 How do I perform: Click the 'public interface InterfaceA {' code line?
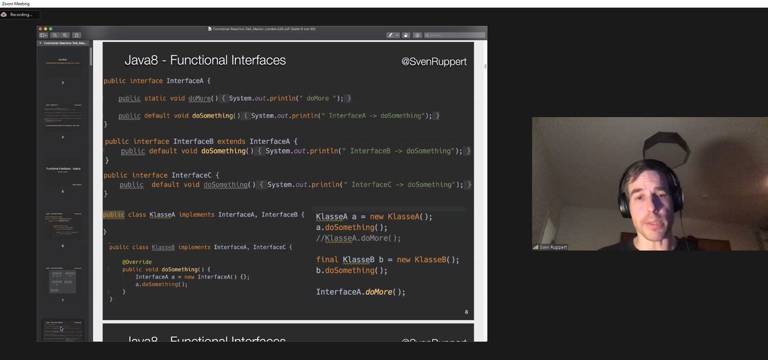(x=157, y=81)
